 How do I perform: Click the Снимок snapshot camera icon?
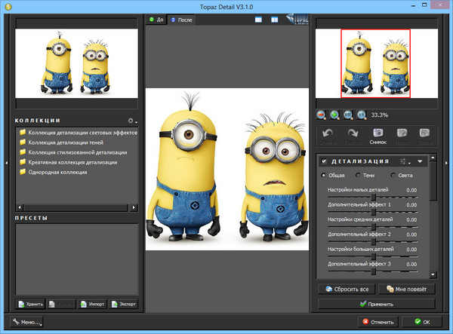click(378, 135)
